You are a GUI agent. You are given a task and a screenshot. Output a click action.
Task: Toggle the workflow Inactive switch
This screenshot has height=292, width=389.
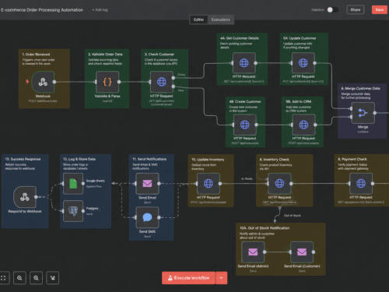(332, 10)
